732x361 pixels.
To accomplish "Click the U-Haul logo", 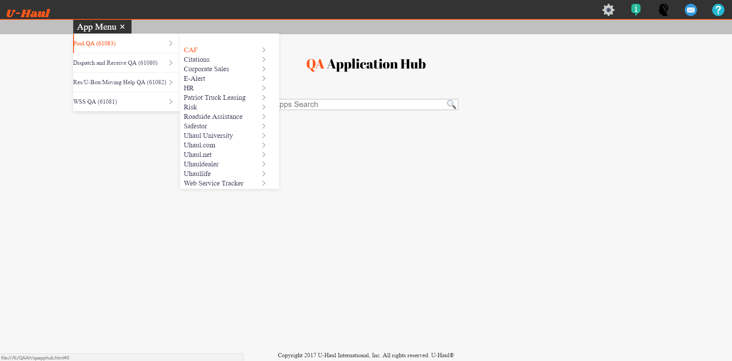I will tap(28, 13).
